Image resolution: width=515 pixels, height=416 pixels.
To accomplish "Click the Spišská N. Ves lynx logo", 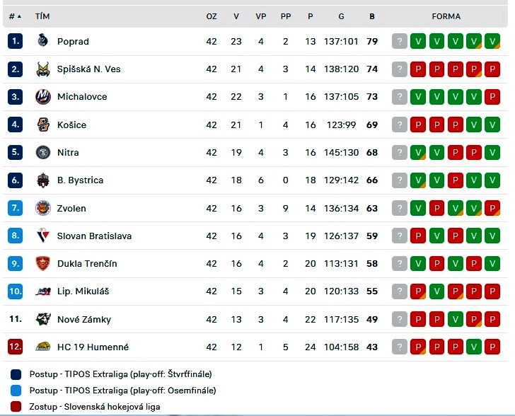I will (43, 69).
